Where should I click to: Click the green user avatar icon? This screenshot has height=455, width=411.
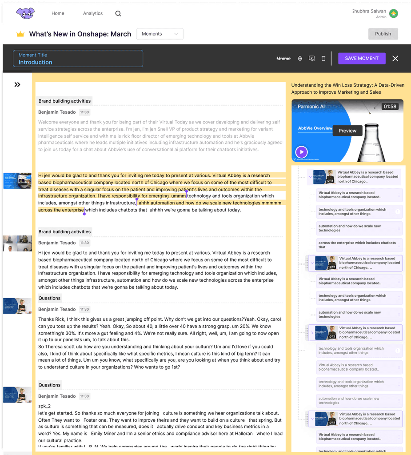click(394, 13)
